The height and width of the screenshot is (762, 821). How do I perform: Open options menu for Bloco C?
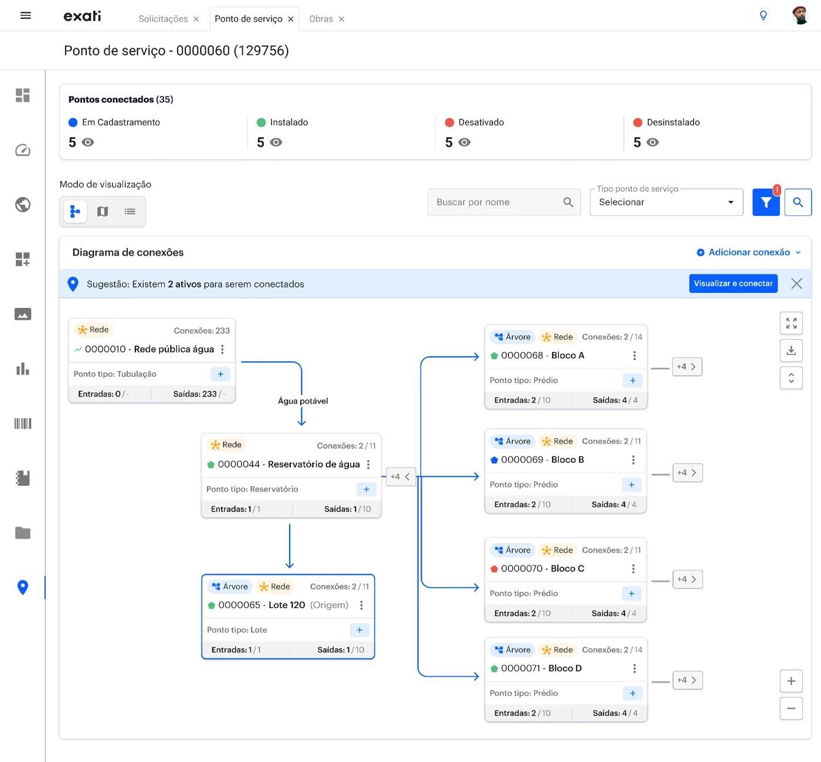point(633,569)
